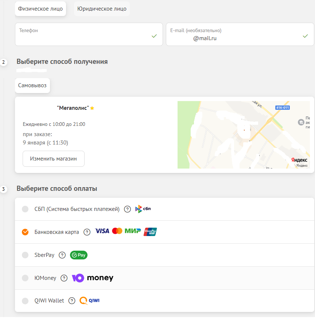
Task: Click the yellow star next to Мегаполис
Action: point(92,108)
